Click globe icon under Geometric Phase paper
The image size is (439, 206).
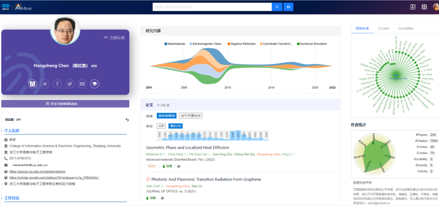point(179,166)
